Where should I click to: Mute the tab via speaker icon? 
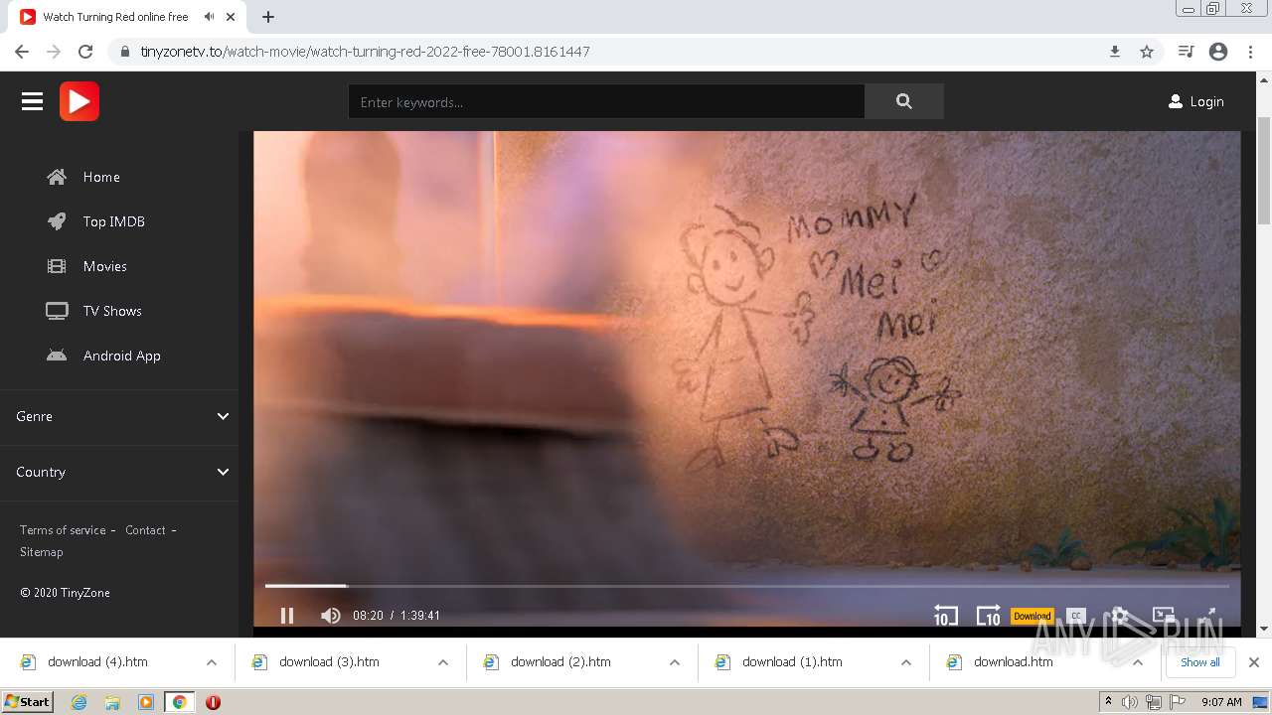click(x=209, y=17)
